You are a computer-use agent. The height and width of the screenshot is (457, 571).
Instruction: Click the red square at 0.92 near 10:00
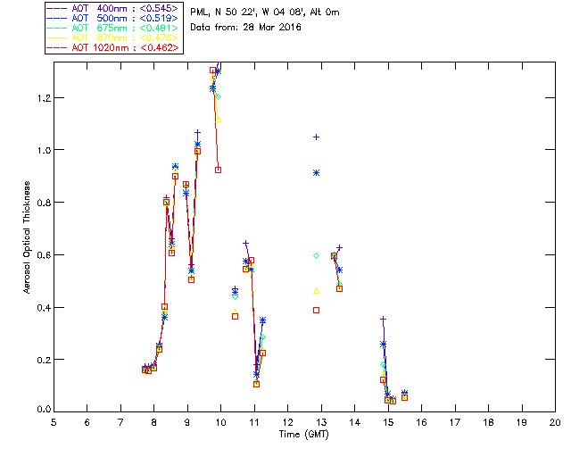coord(218,170)
